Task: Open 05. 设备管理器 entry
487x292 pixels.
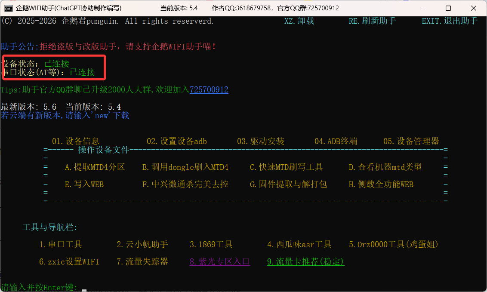Action: click(x=411, y=141)
